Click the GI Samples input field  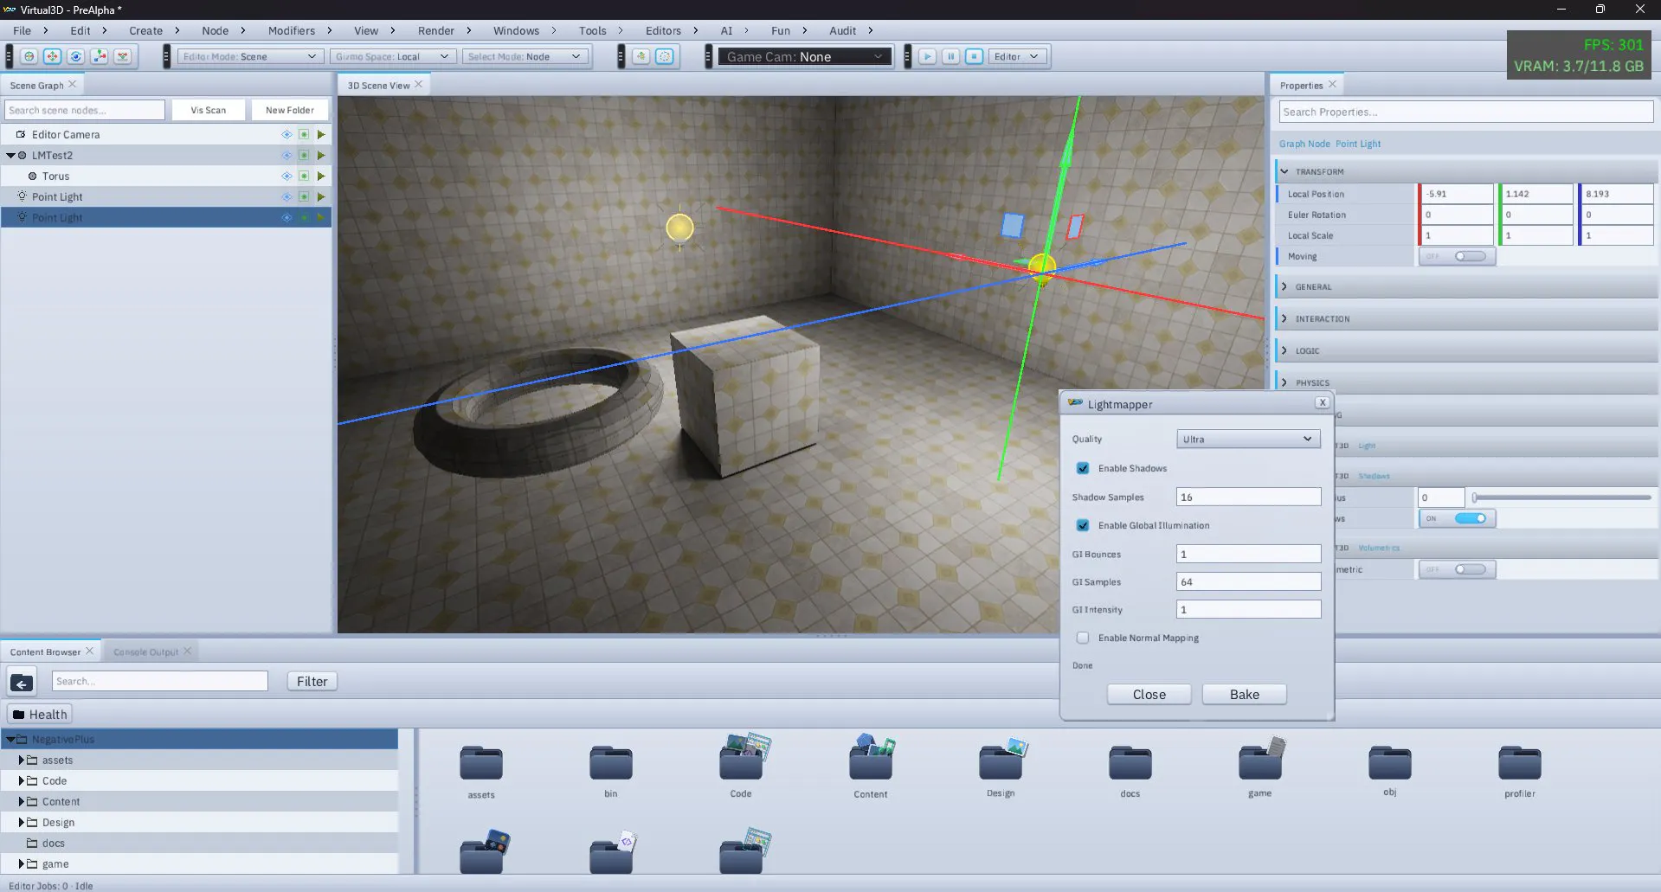click(x=1248, y=581)
